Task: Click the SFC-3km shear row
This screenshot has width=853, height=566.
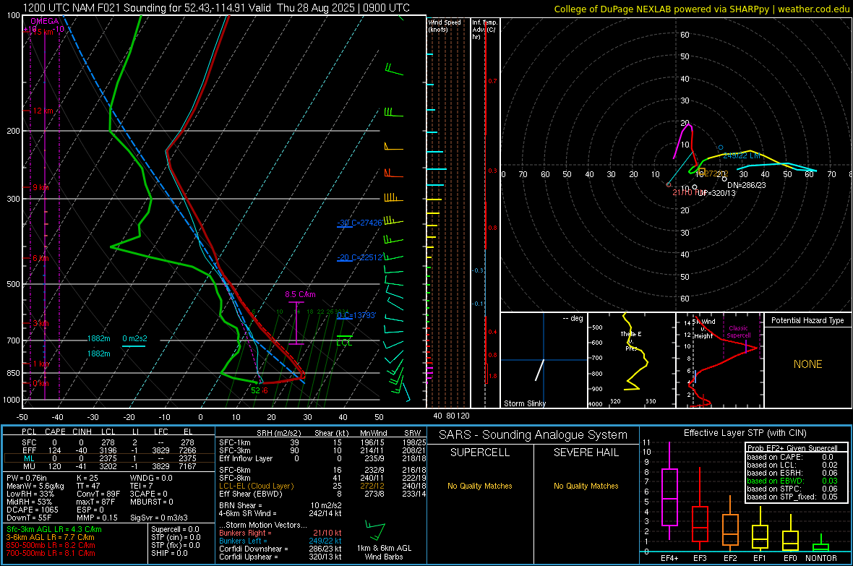Action: point(322,450)
